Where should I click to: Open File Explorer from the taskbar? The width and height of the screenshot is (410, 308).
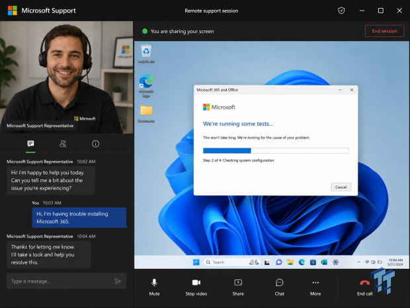(290, 262)
